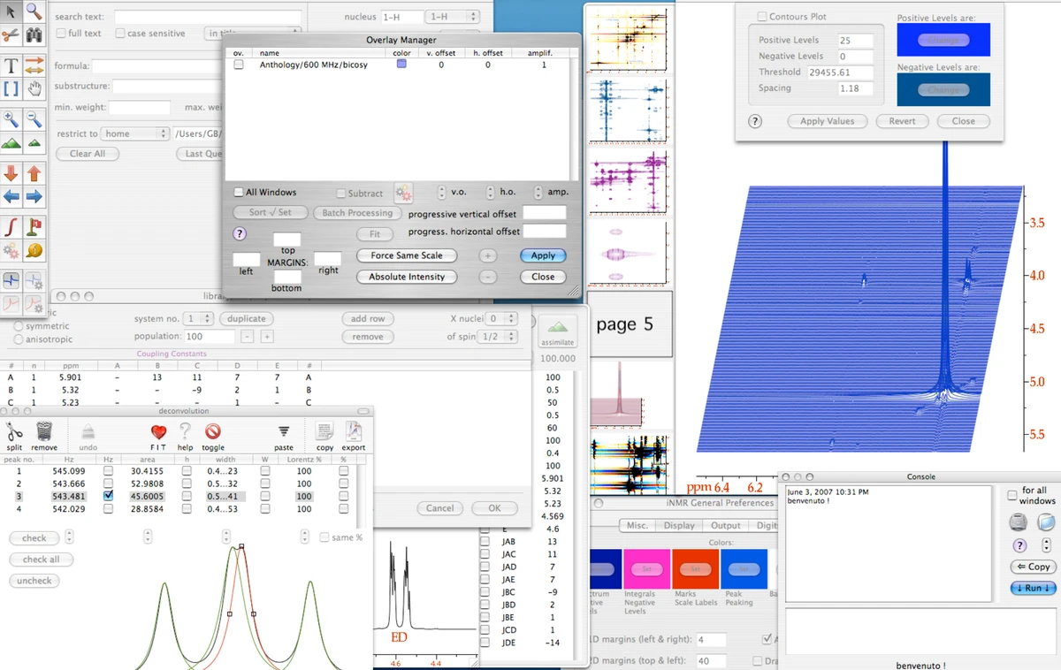Enable the full text checkbox

pos(62,34)
